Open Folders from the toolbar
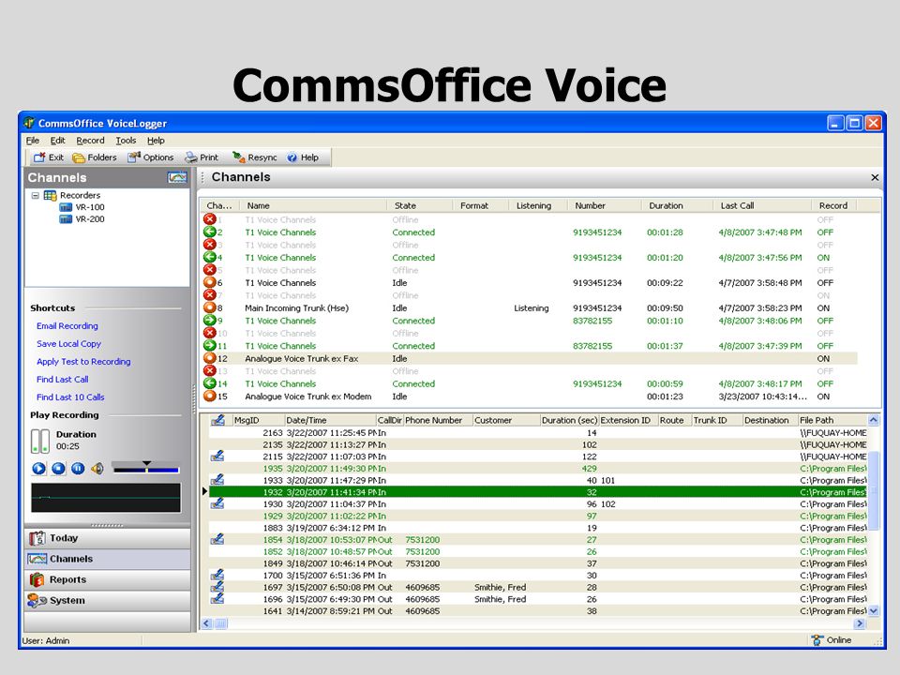900x675 pixels. 94,157
